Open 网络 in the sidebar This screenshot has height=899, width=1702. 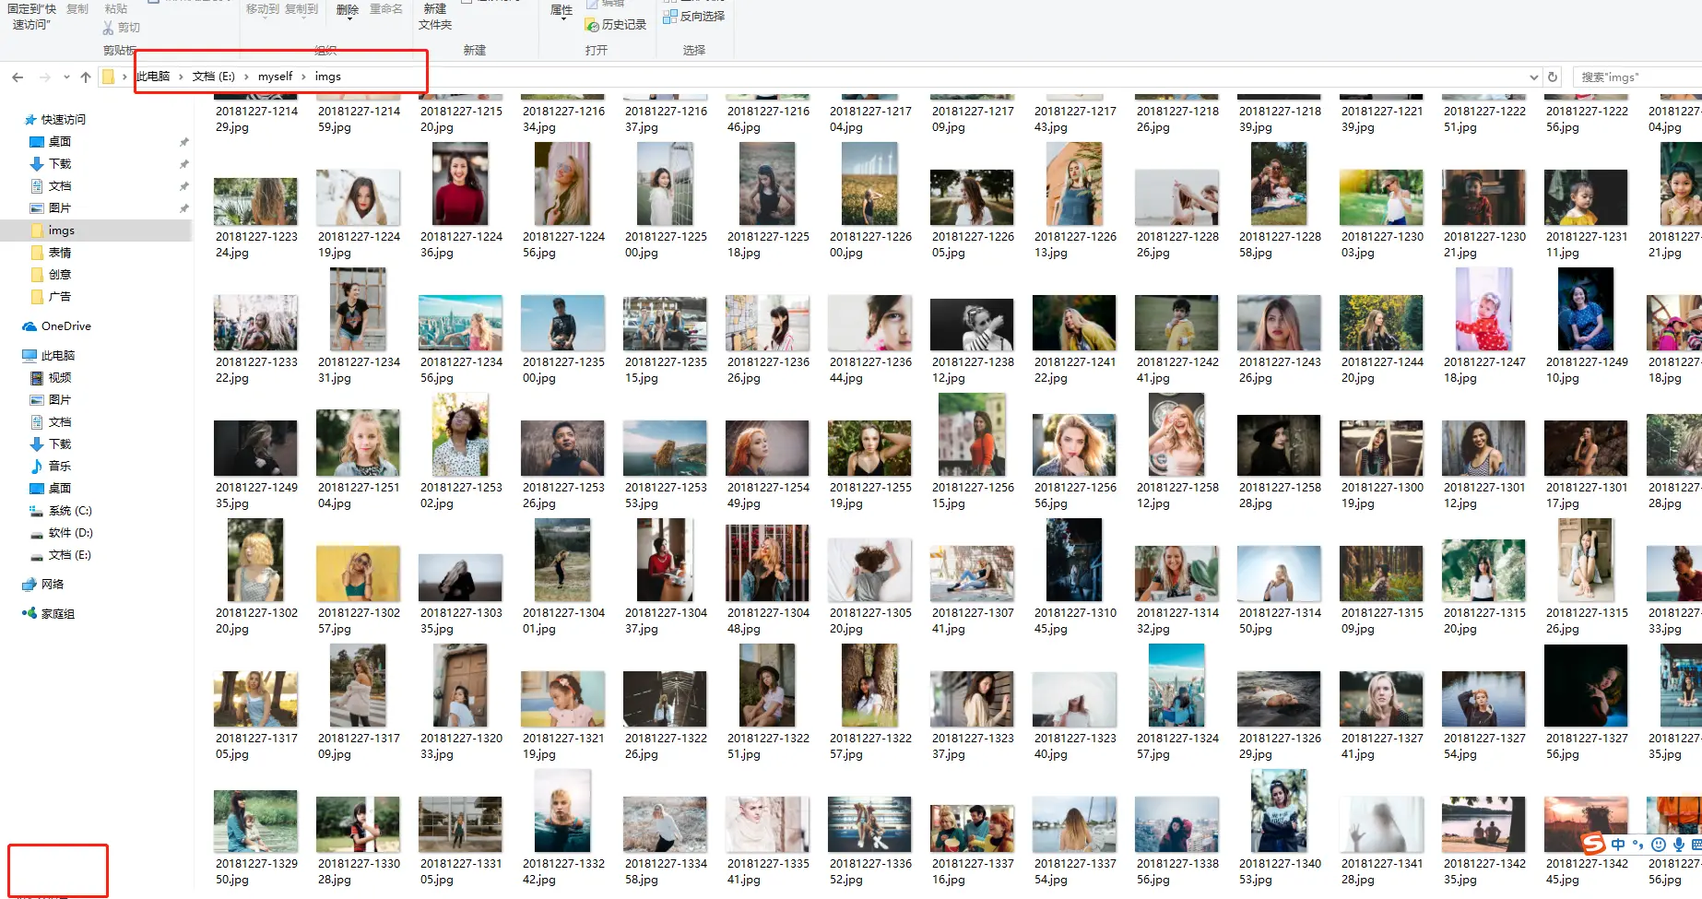[x=42, y=585]
